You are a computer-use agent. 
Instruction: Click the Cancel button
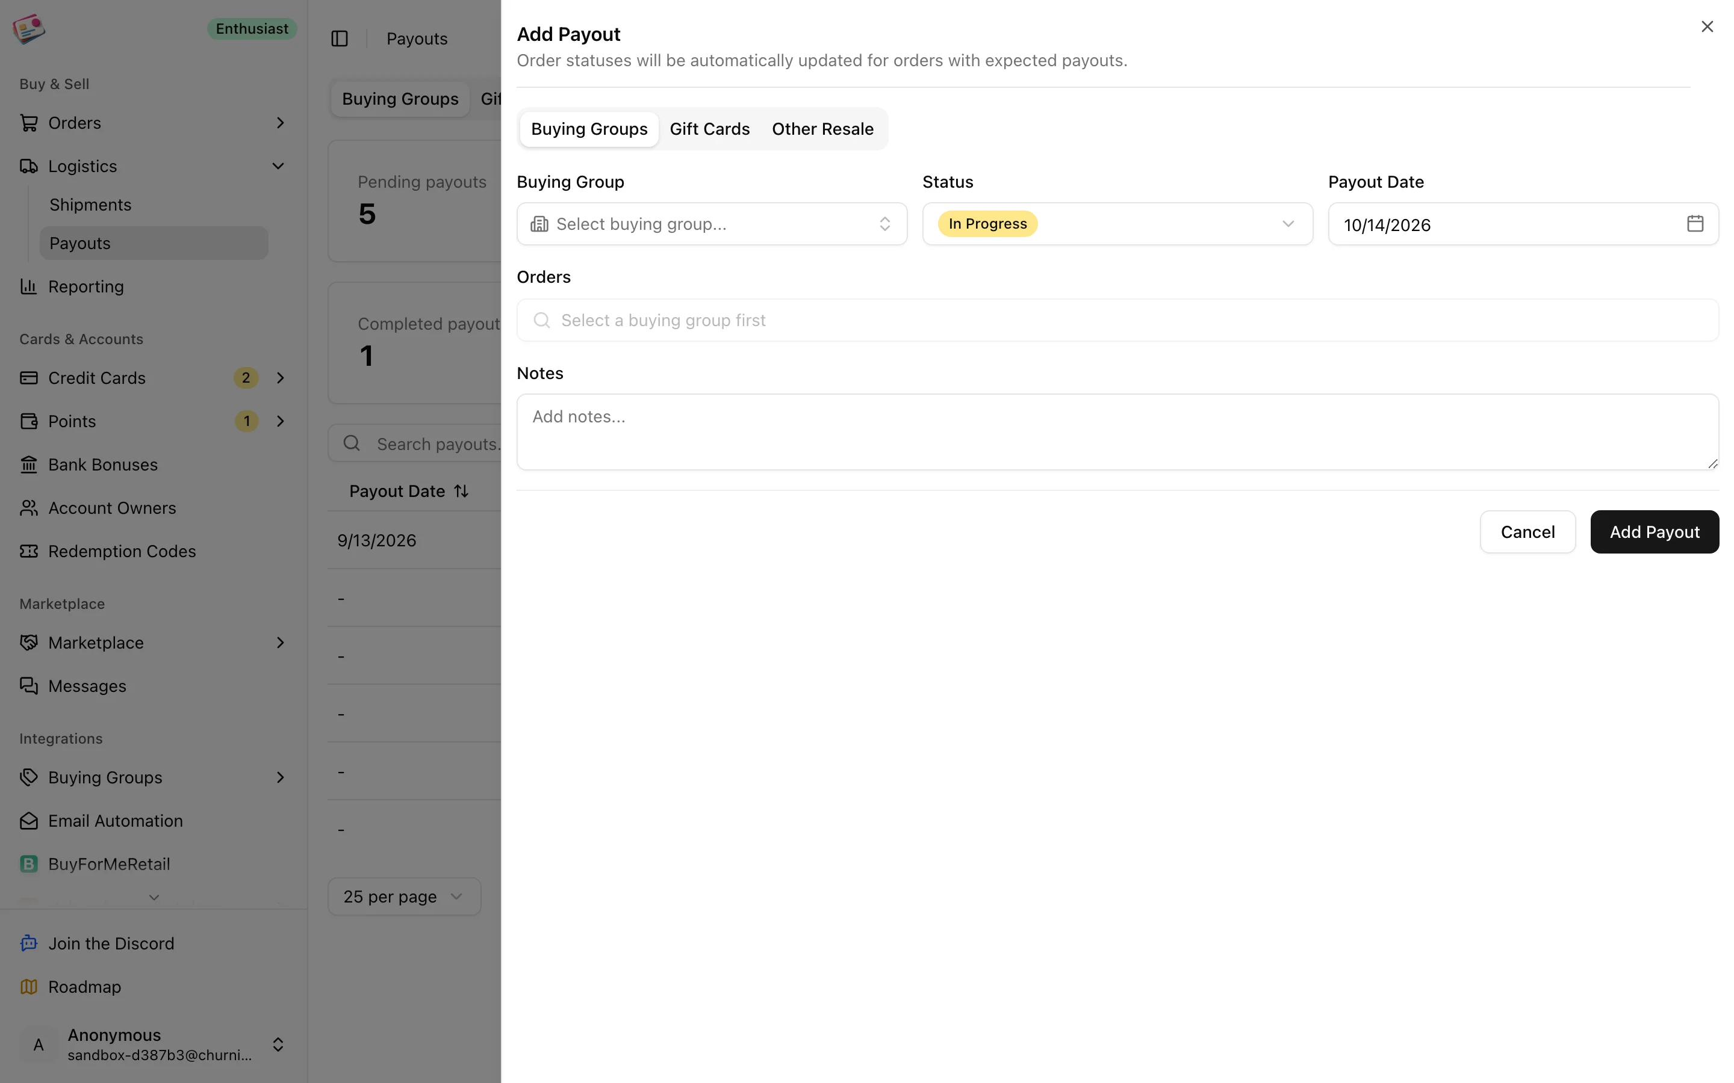click(1527, 531)
